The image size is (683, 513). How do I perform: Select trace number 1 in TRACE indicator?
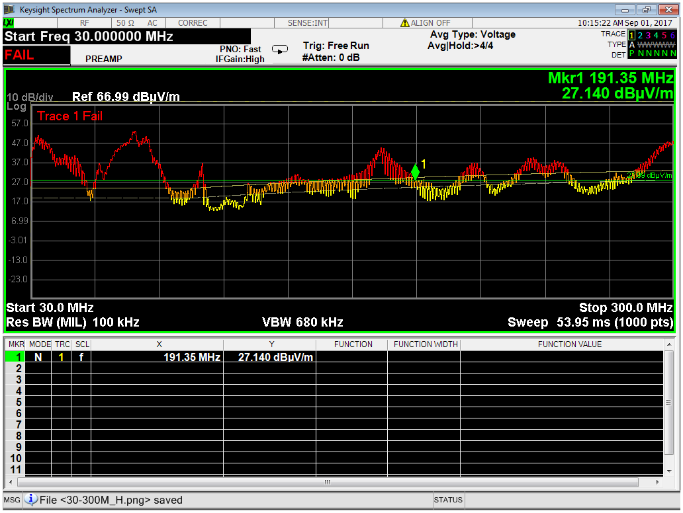pos(631,35)
